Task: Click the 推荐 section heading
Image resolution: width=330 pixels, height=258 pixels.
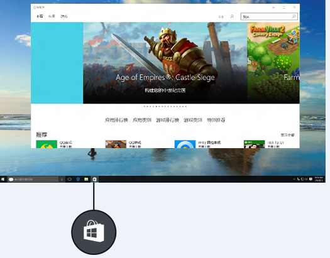Action: pyautogui.click(x=41, y=135)
